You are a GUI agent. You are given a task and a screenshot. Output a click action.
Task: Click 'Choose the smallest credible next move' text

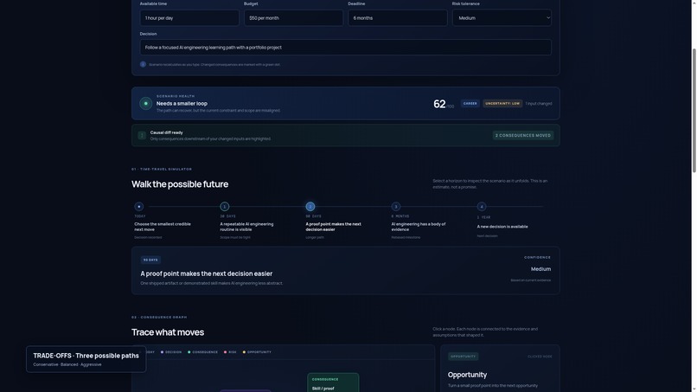(x=163, y=227)
